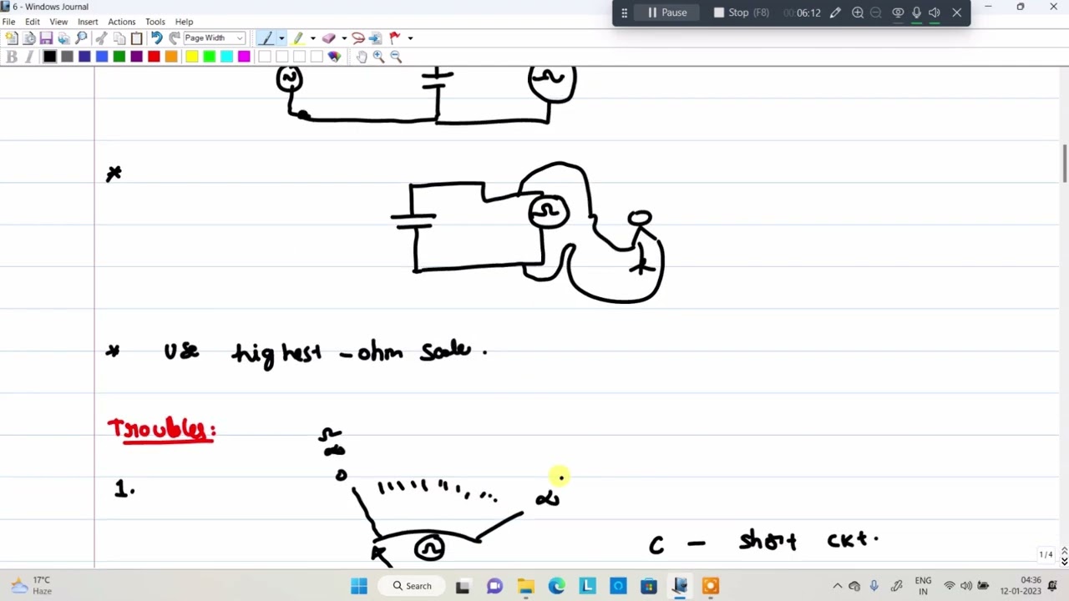1069x601 pixels.
Task: Open the Insert menu
Action: [x=88, y=22]
